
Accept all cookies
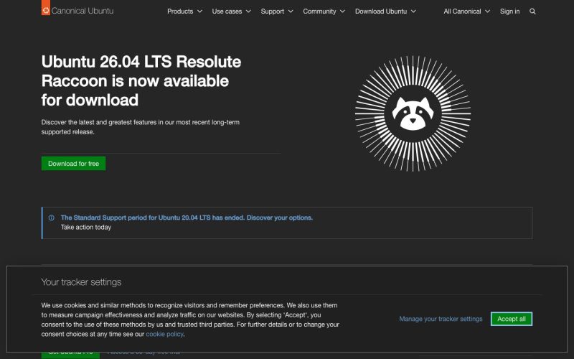pyautogui.click(x=512, y=319)
